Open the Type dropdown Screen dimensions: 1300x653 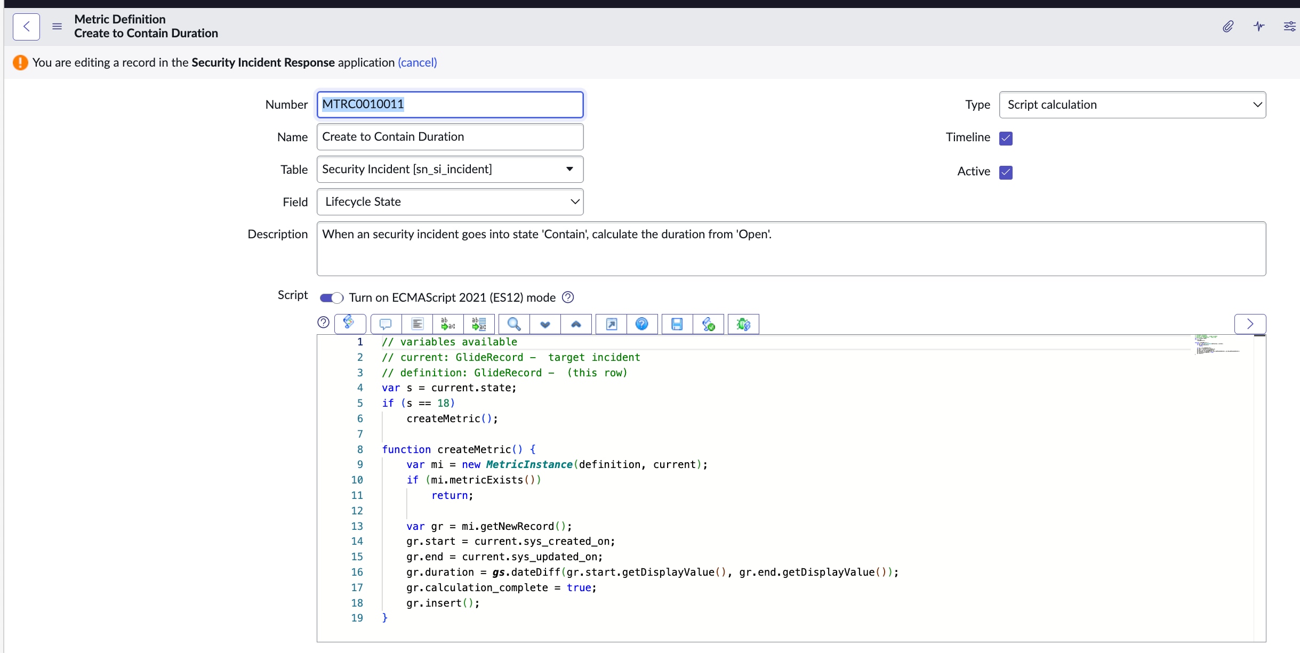(x=1132, y=105)
